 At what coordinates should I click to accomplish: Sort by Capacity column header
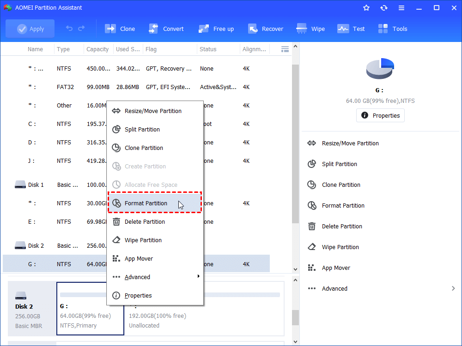(97, 49)
